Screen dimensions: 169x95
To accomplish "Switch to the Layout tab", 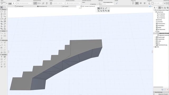I will [x=65, y=6].
